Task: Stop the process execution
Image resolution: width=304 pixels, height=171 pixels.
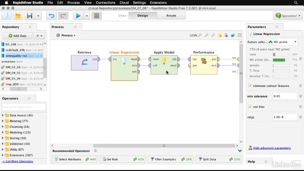Action: pos(96,16)
